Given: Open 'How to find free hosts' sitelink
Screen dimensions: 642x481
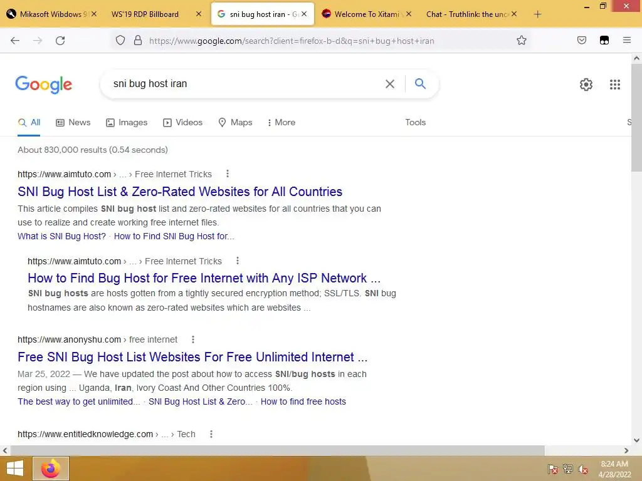Looking at the screenshot, I should tap(303, 401).
